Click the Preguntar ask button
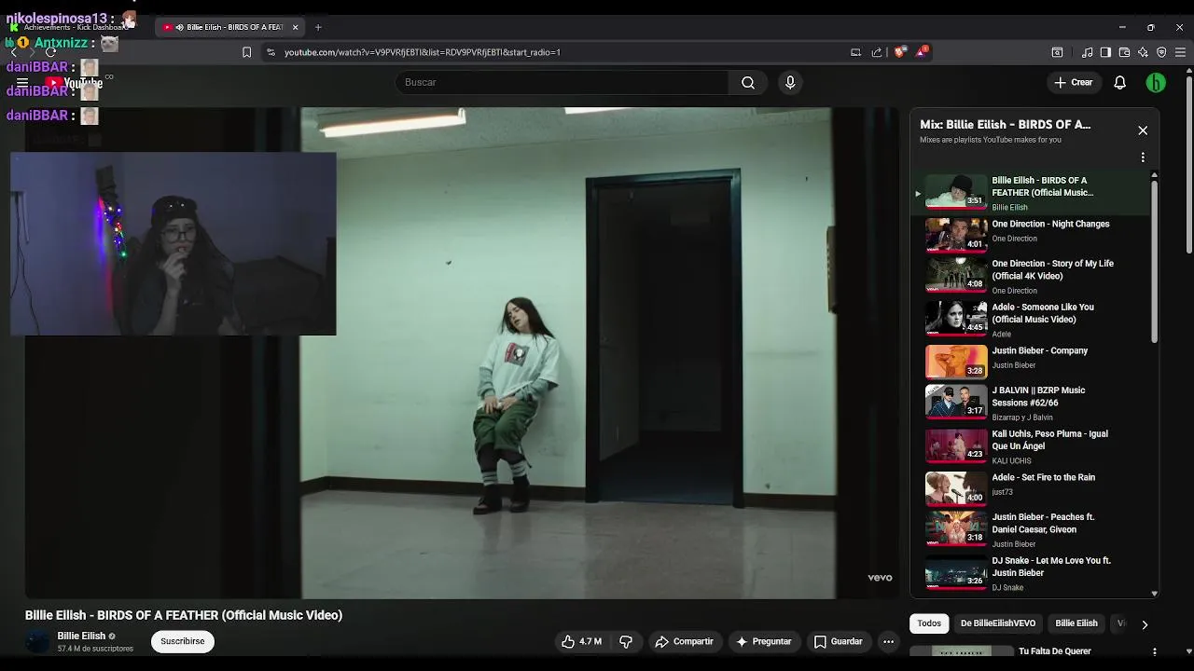 (763, 641)
